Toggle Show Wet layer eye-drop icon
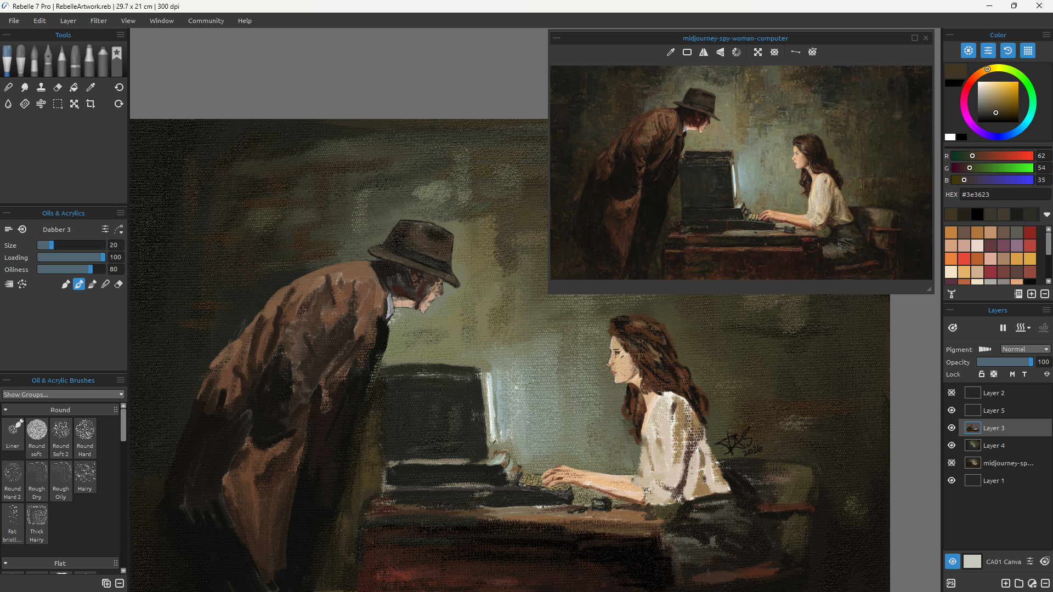1053x592 pixels. pos(953,328)
